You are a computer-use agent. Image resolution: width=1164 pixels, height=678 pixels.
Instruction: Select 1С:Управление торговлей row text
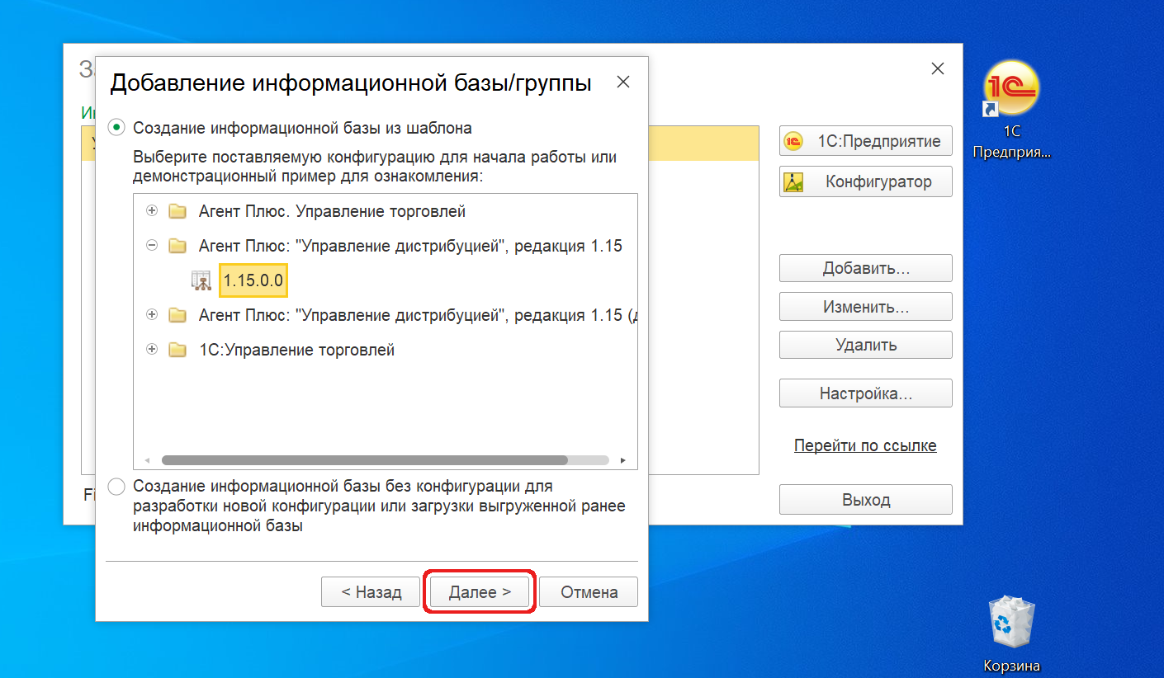296,350
